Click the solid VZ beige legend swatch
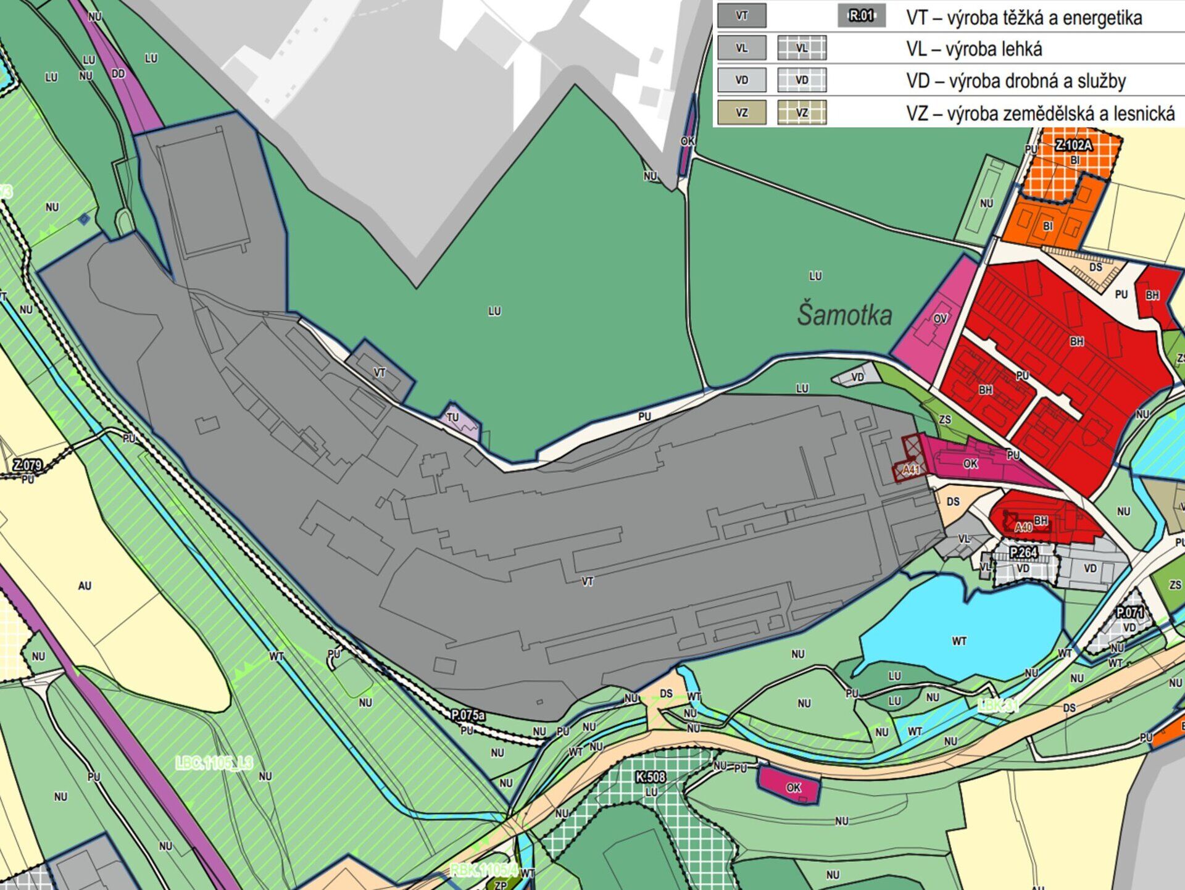The width and height of the screenshot is (1185, 890). pos(742,113)
